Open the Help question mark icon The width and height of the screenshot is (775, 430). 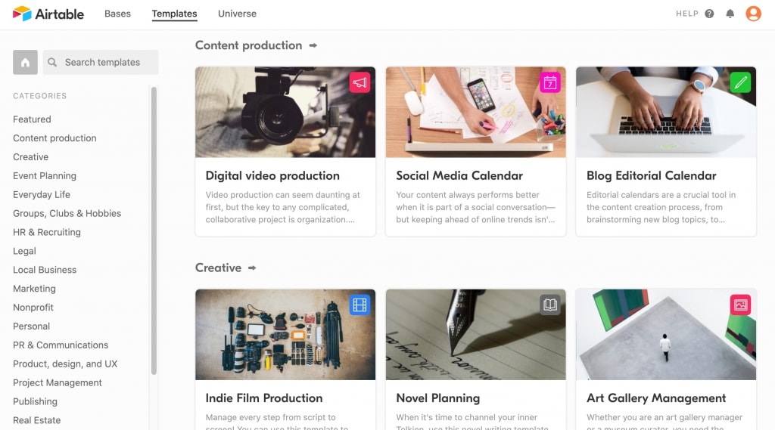[709, 14]
